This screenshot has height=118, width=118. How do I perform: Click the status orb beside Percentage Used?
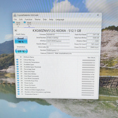pos(18,69)
